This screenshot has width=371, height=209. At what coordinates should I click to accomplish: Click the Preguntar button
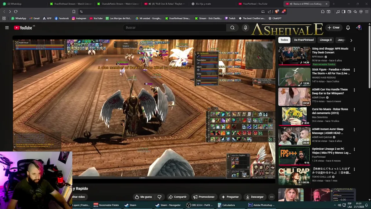click(230, 197)
